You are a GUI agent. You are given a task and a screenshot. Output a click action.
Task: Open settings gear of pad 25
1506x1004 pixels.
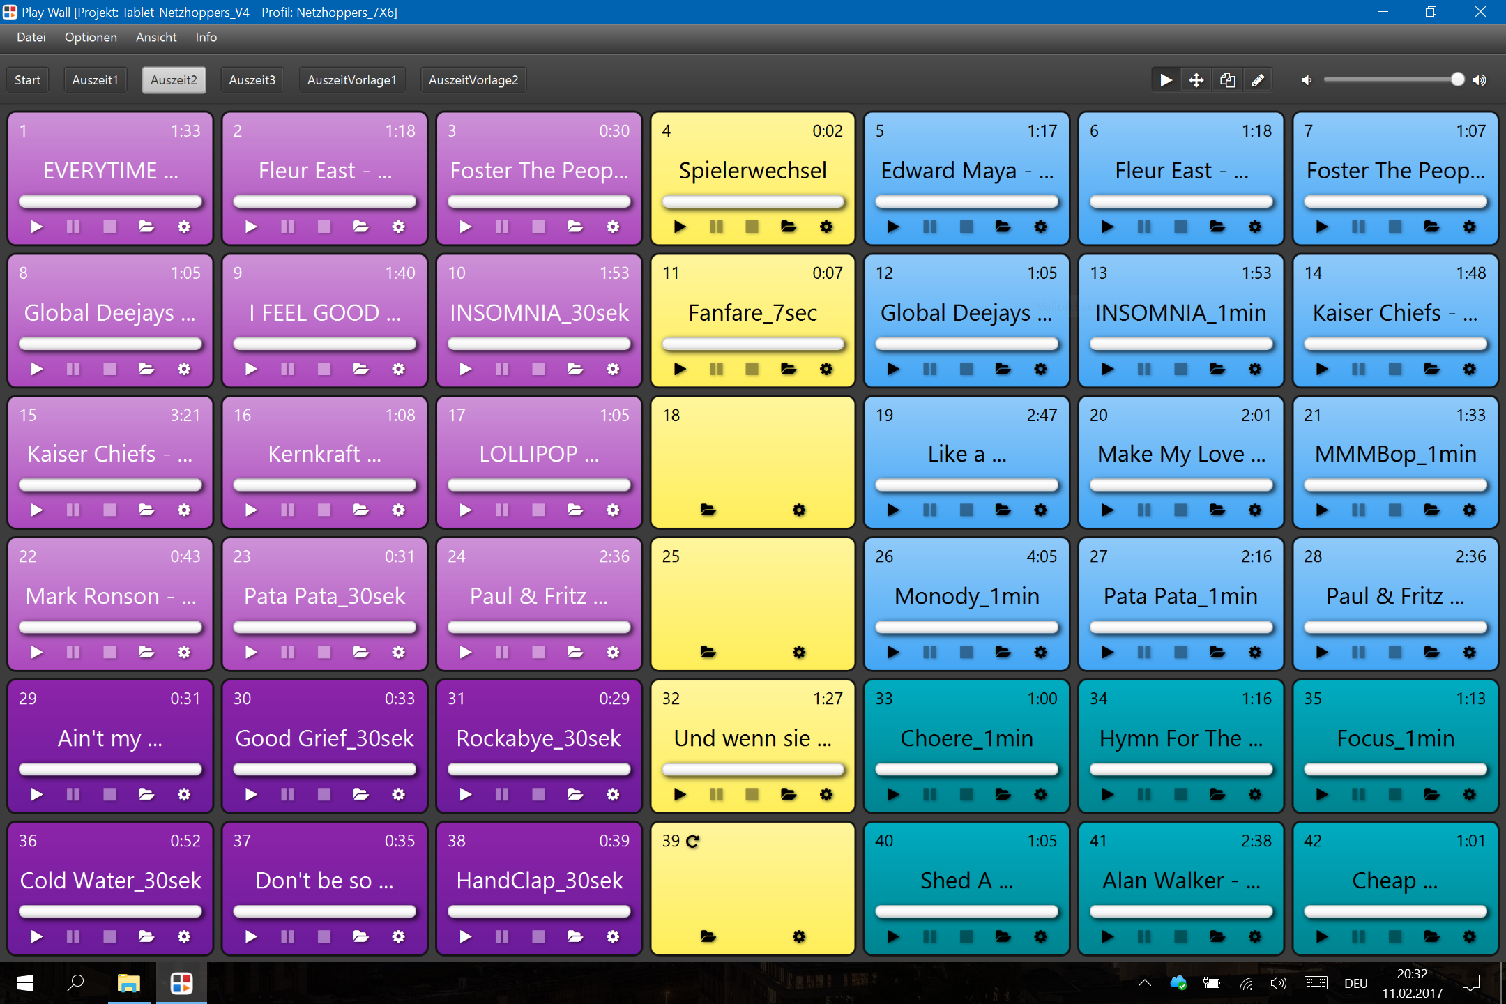799,652
